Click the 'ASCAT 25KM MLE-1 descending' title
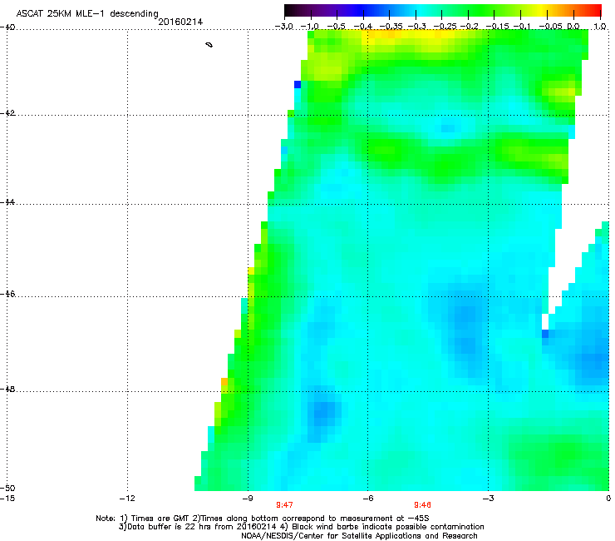Viewport: 615px width, 541px height. pyautogui.click(x=87, y=13)
